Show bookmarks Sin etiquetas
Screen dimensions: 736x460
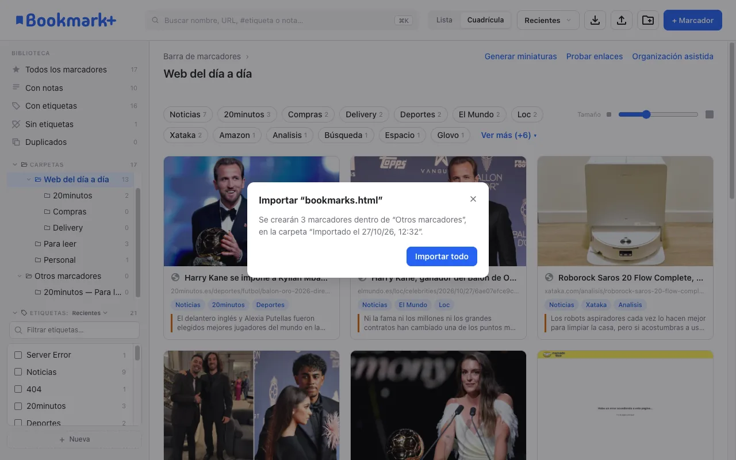pos(75,124)
